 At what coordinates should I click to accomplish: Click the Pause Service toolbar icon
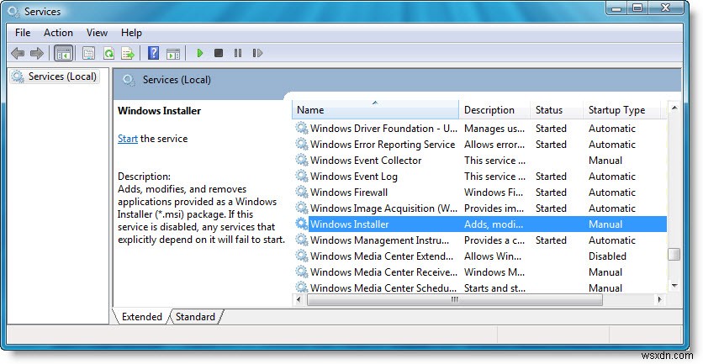(238, 53)
